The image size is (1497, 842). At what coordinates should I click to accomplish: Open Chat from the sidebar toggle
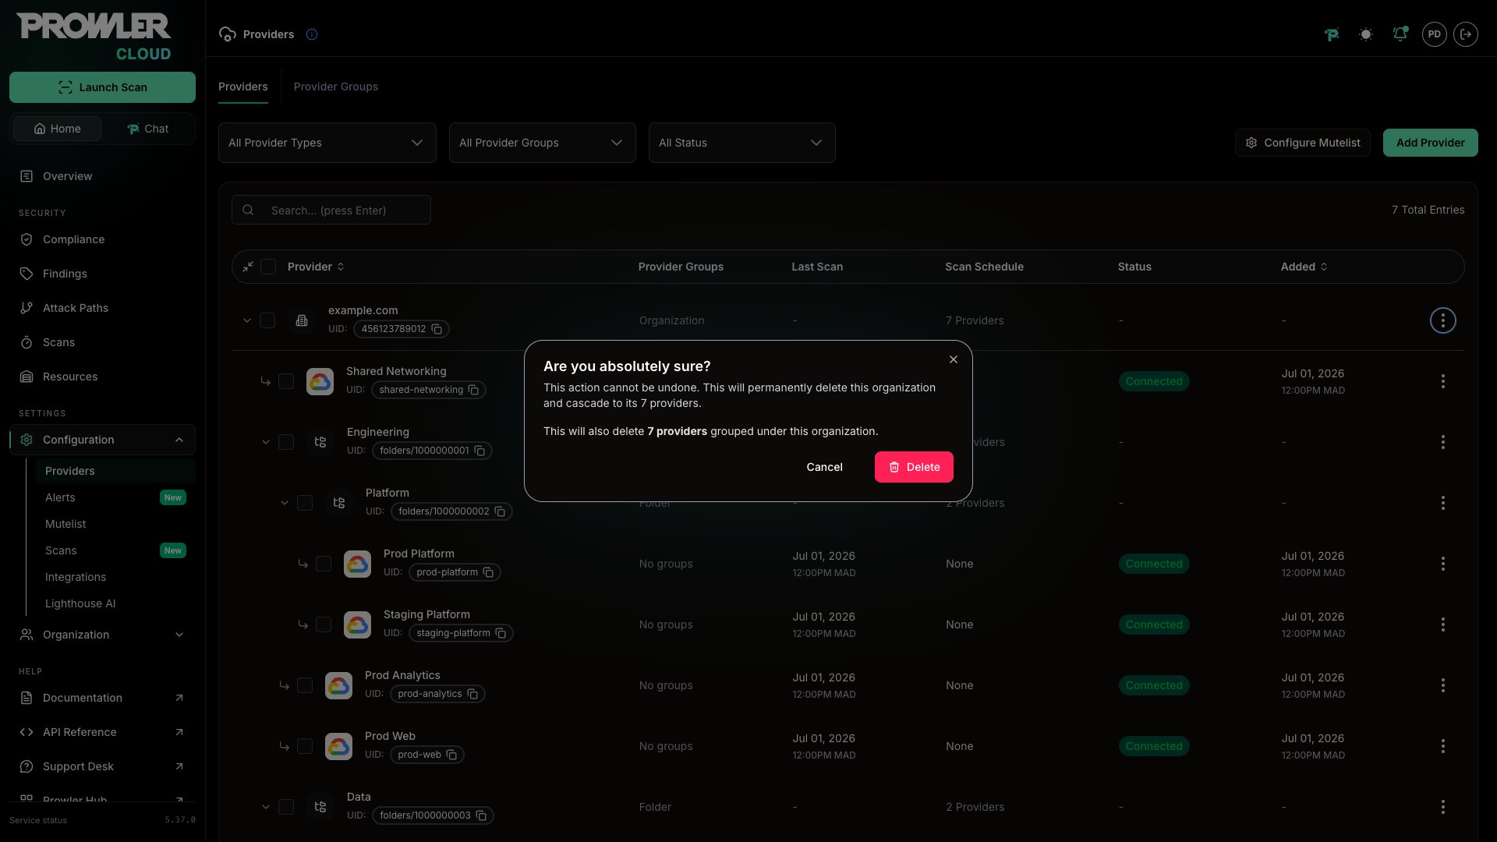click(148, 129)
